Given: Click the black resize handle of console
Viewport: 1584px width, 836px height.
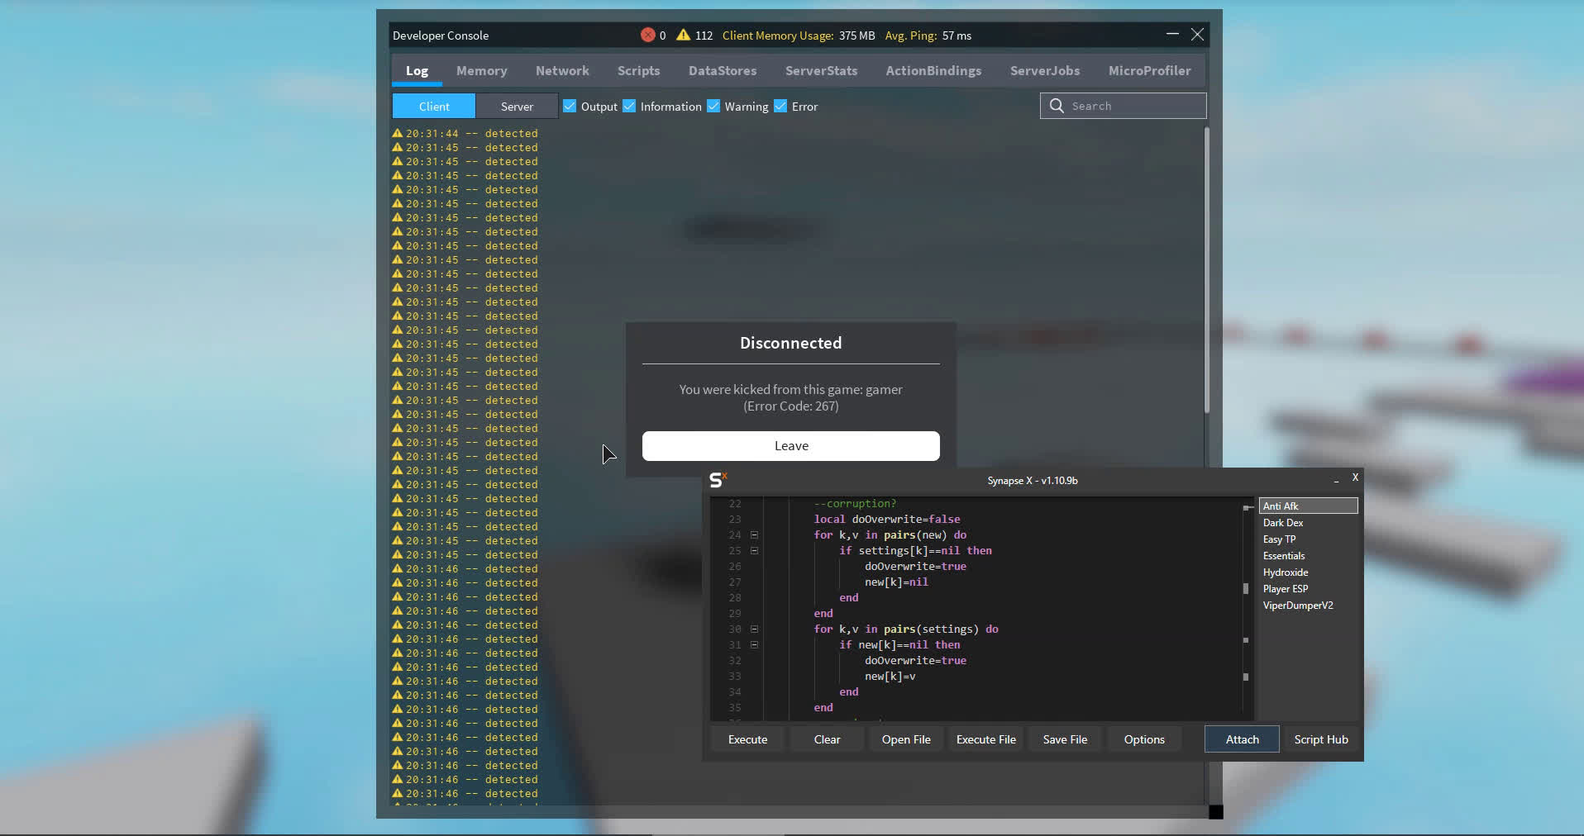Looking at the screenshot, I should 1216,812.
